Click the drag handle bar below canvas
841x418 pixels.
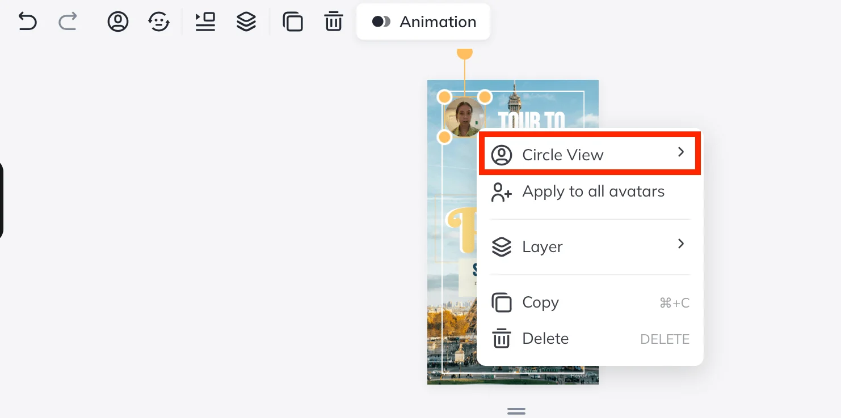click(x=516, y=411)
